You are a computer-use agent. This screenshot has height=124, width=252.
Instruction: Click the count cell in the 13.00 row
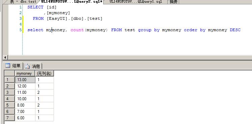click(45, 80)
